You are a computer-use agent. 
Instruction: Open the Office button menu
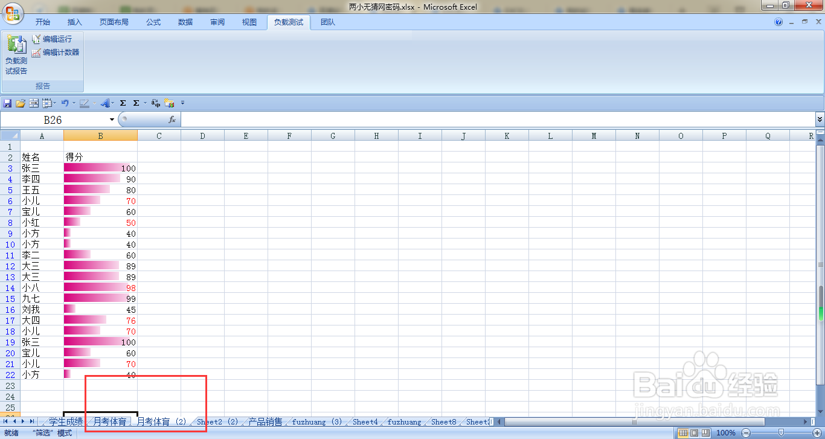12,12
